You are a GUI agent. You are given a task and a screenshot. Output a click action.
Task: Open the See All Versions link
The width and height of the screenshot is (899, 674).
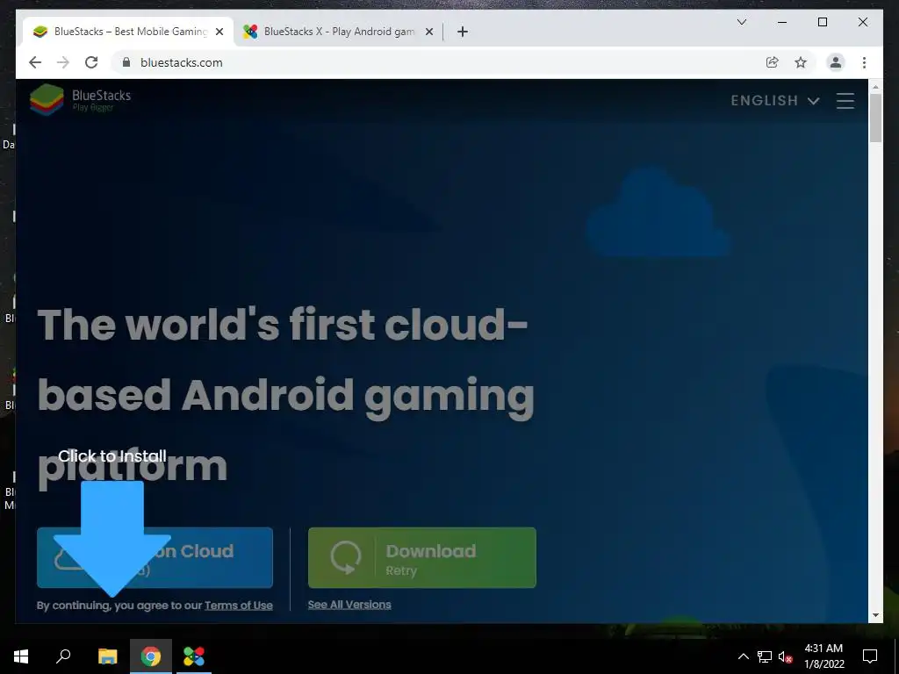point(349,605)
